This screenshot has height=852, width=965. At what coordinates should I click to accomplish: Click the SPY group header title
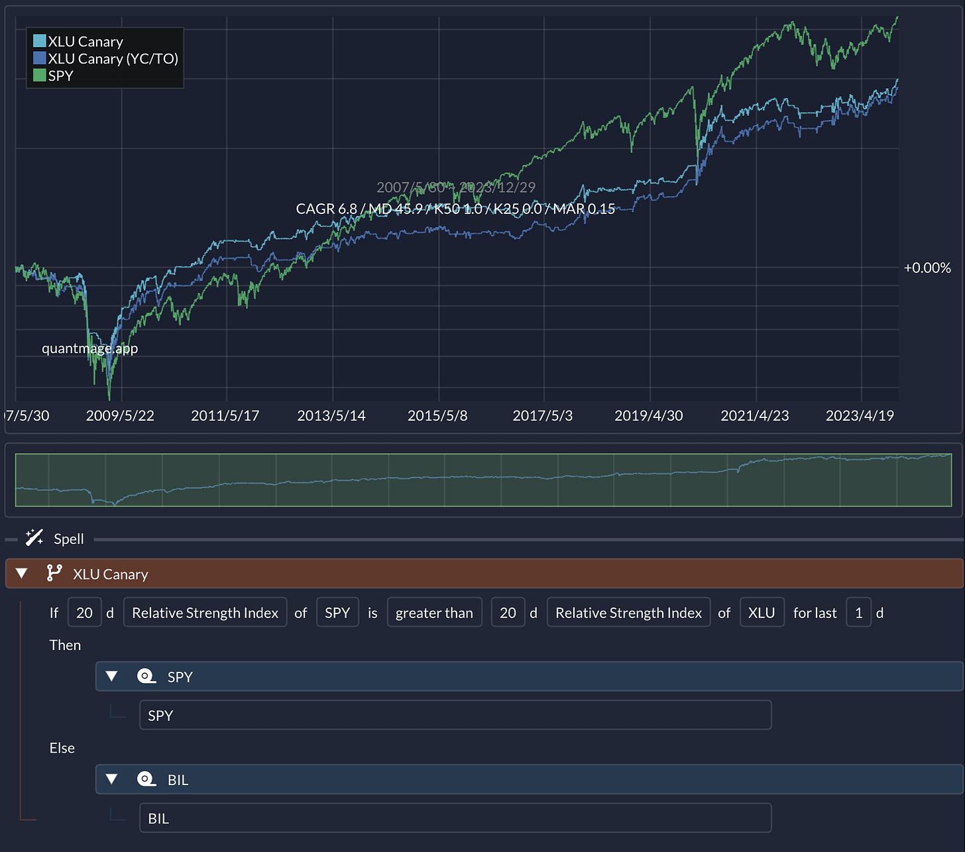pos(180,676)
